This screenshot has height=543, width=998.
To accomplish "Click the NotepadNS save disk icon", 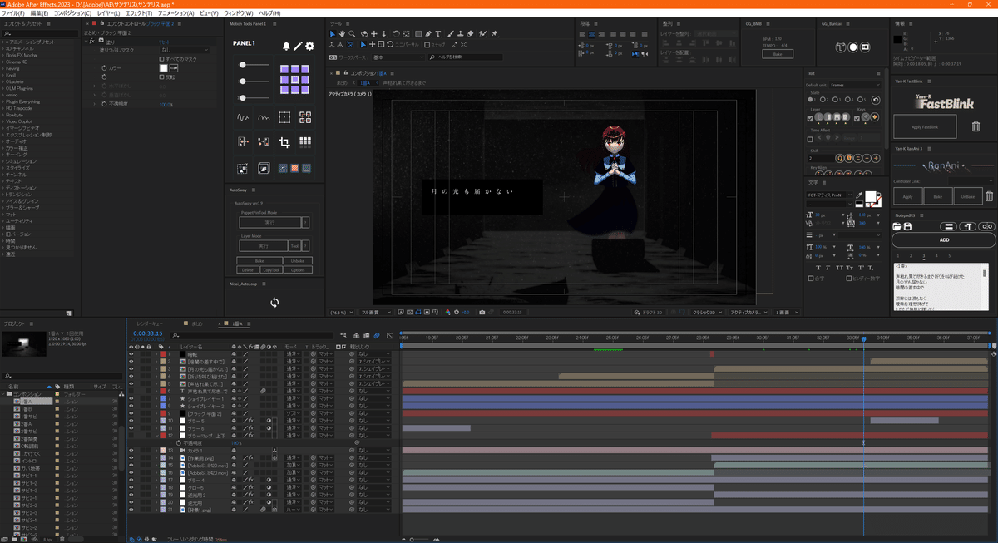I will coord(909,226).
